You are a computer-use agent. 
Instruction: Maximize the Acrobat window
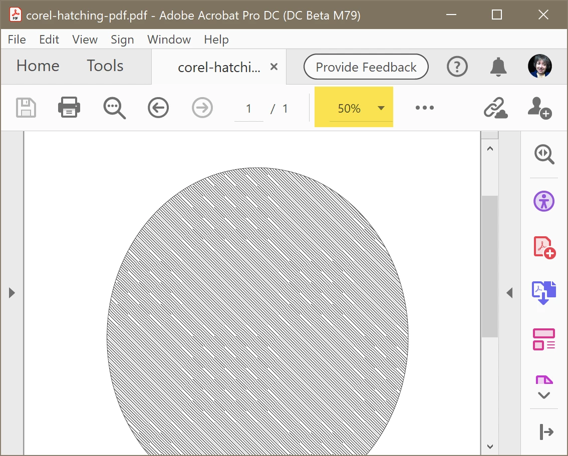point(497,15)
